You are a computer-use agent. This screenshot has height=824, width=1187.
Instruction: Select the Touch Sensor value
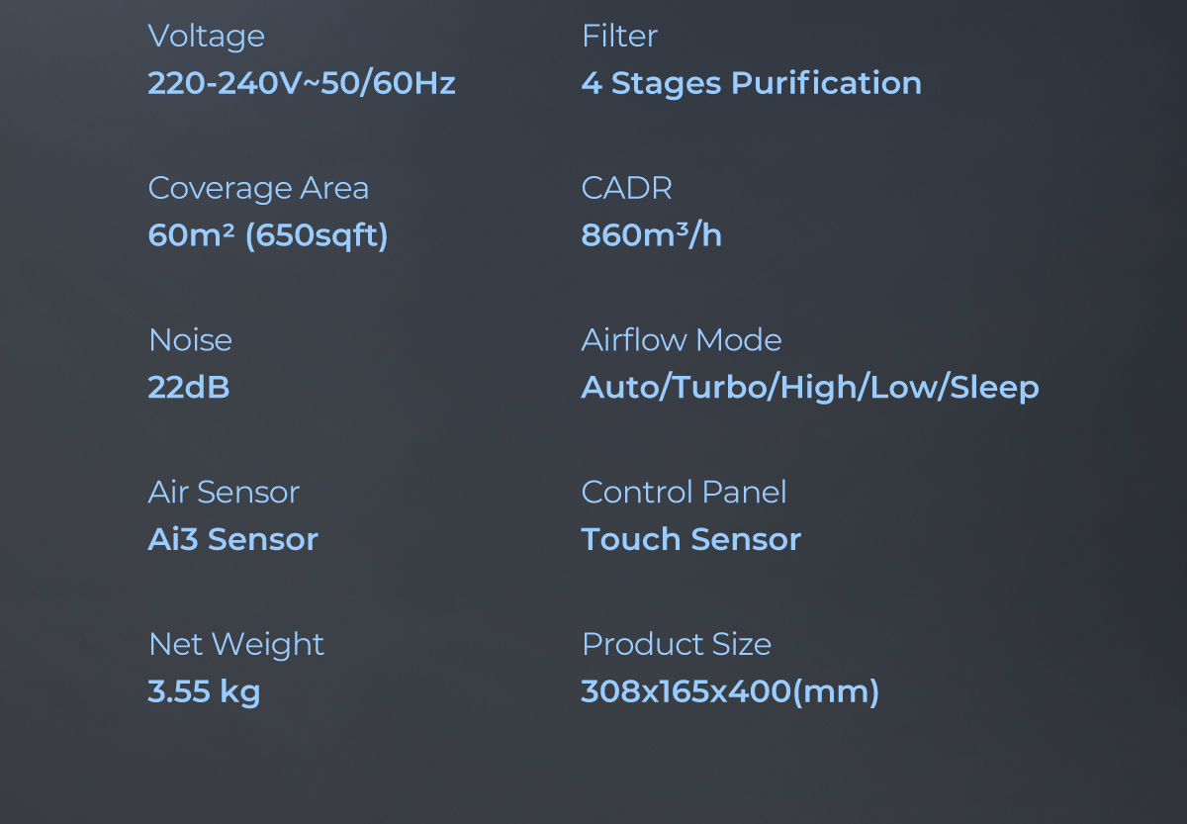coord(690,539)
